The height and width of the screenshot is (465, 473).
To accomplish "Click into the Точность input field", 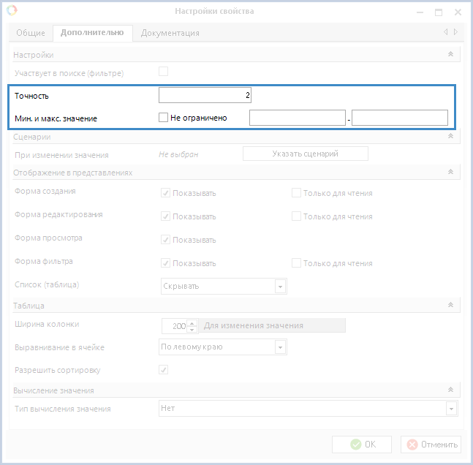I will click(x=205, y=96).
